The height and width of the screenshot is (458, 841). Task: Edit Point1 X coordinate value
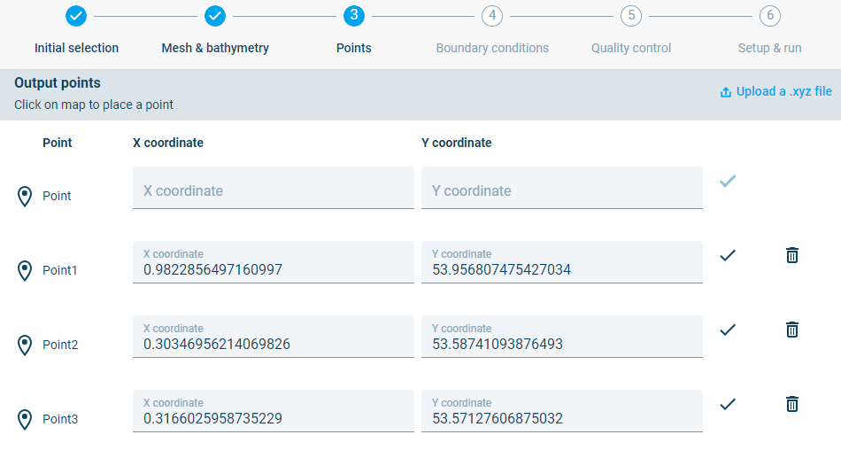pos(273,269)
